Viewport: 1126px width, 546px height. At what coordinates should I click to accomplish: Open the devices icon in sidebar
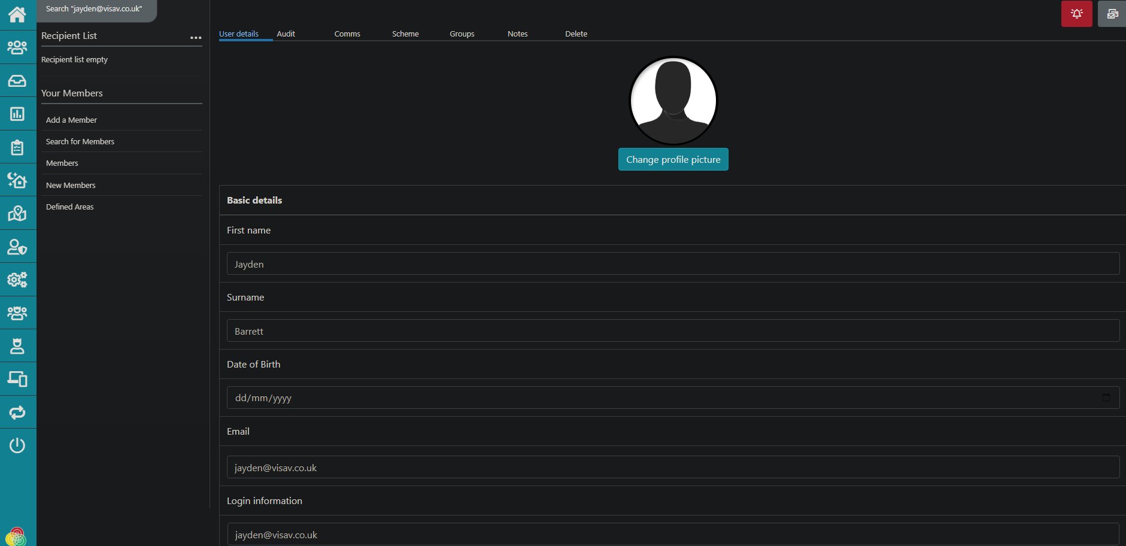(17, 379)
